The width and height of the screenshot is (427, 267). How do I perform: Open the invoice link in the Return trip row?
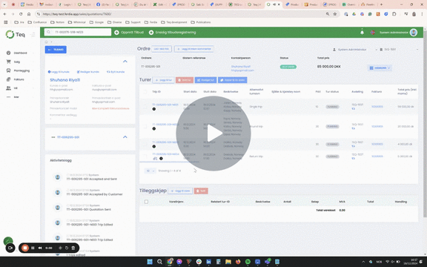[x=377, y=156]
